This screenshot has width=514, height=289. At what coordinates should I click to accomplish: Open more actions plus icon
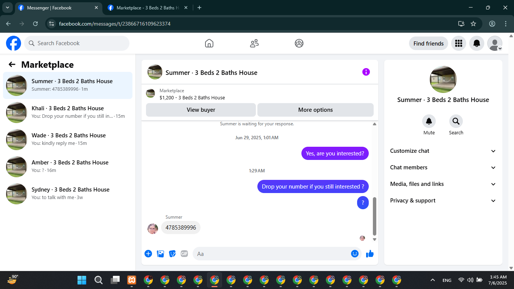(148, 254)
